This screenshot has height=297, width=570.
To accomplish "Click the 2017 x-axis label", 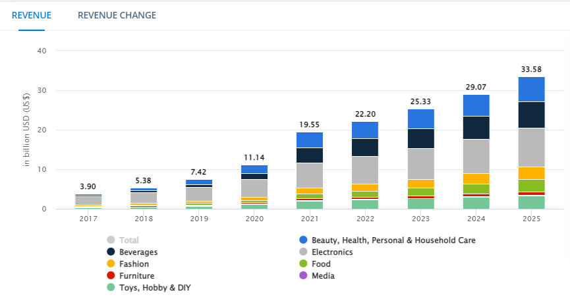I will point(88,219).
